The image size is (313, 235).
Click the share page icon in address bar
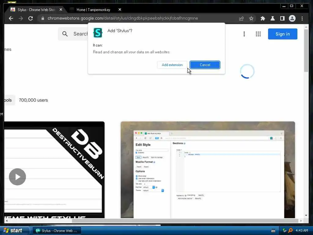point(241,18)
